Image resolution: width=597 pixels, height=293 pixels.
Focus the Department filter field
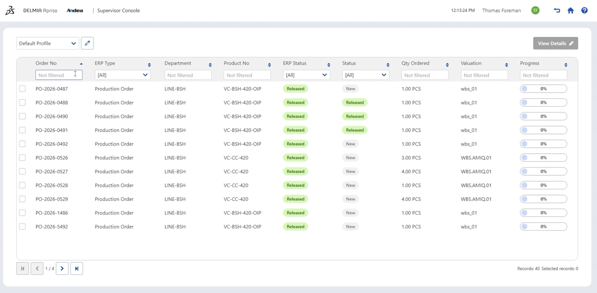click(x=188, y=75)
